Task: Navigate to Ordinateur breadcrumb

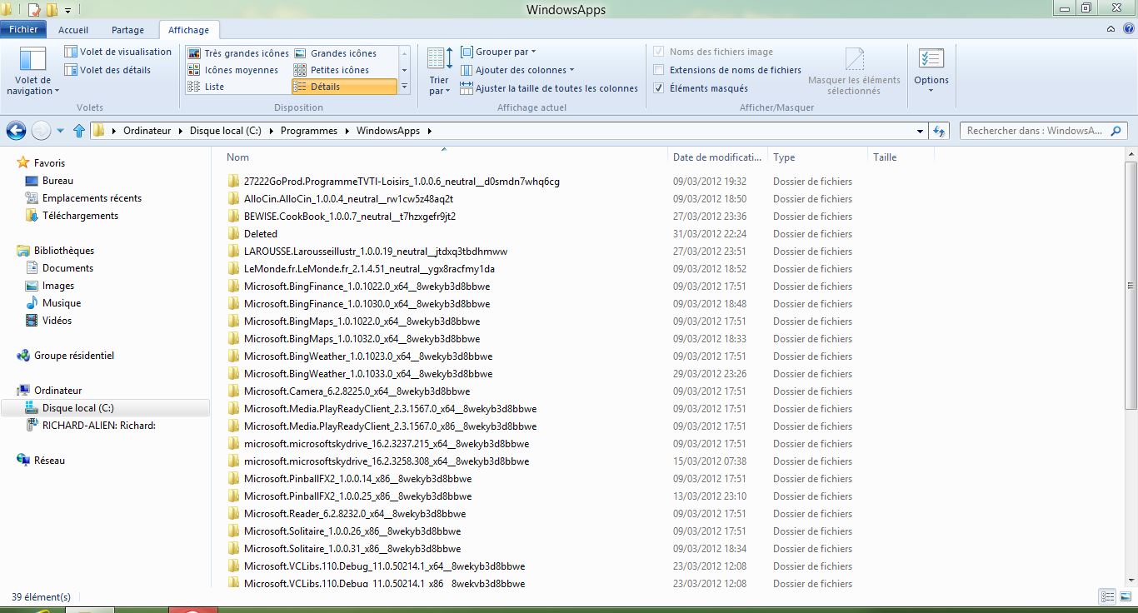Action: coord(147,131)
